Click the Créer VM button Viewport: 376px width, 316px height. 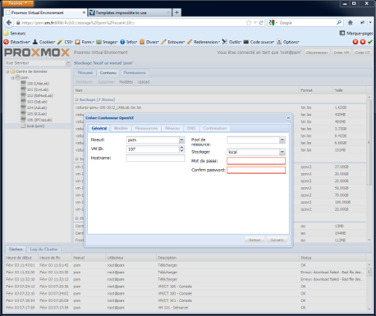(x=341, y=52)
